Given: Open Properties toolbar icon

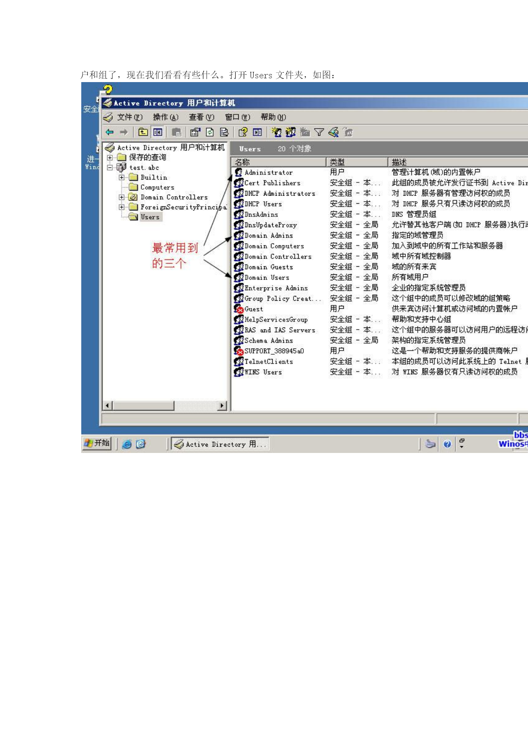Looking at the screenshot, I should (195, 132).
